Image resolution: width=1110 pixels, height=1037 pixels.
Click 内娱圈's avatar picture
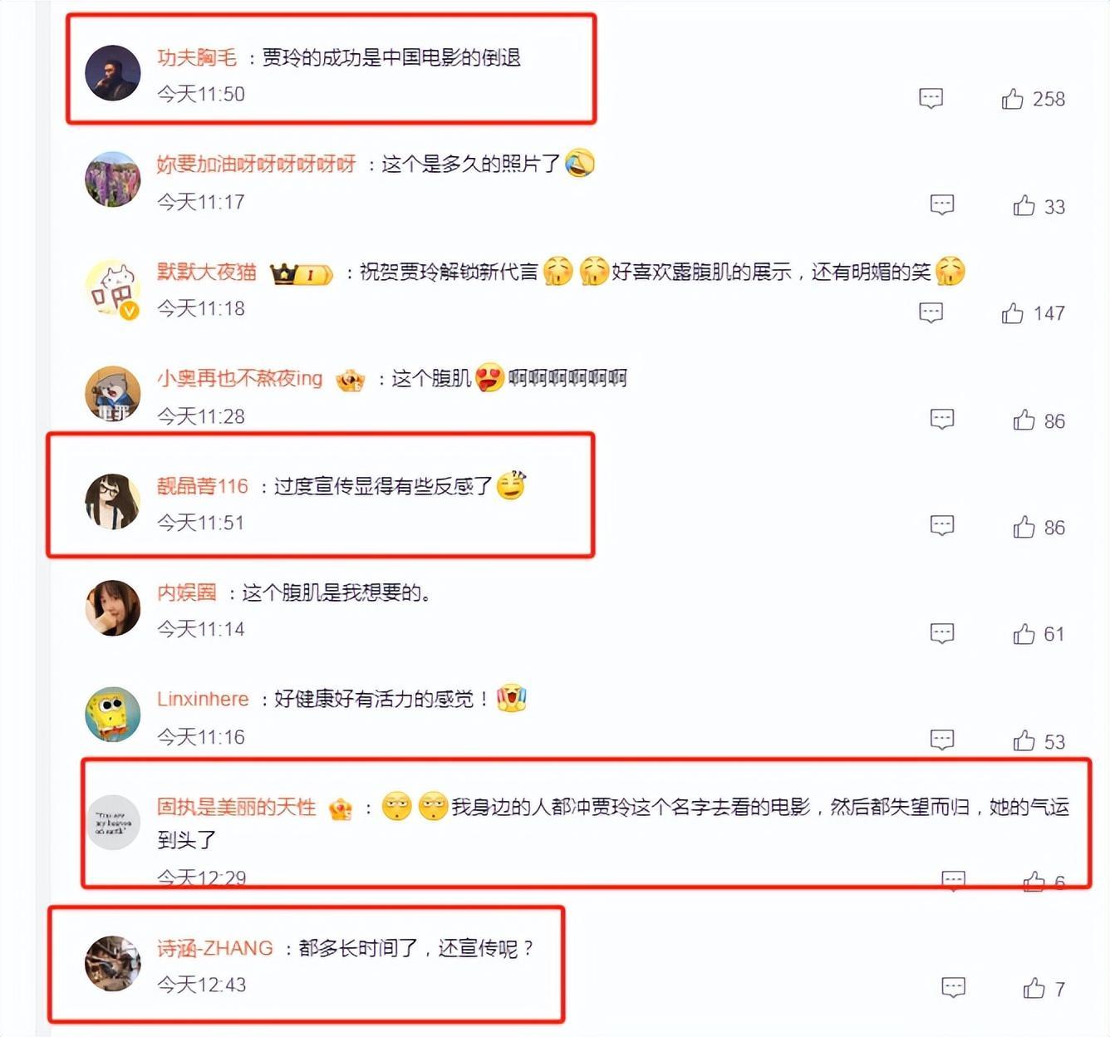click(x=113, y=607)
